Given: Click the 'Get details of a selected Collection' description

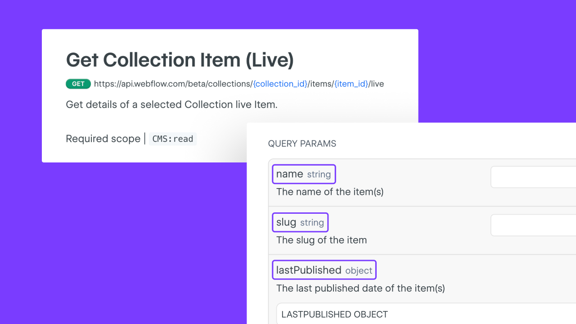Looking at the screenshot, I should click(x=171, y=104).
